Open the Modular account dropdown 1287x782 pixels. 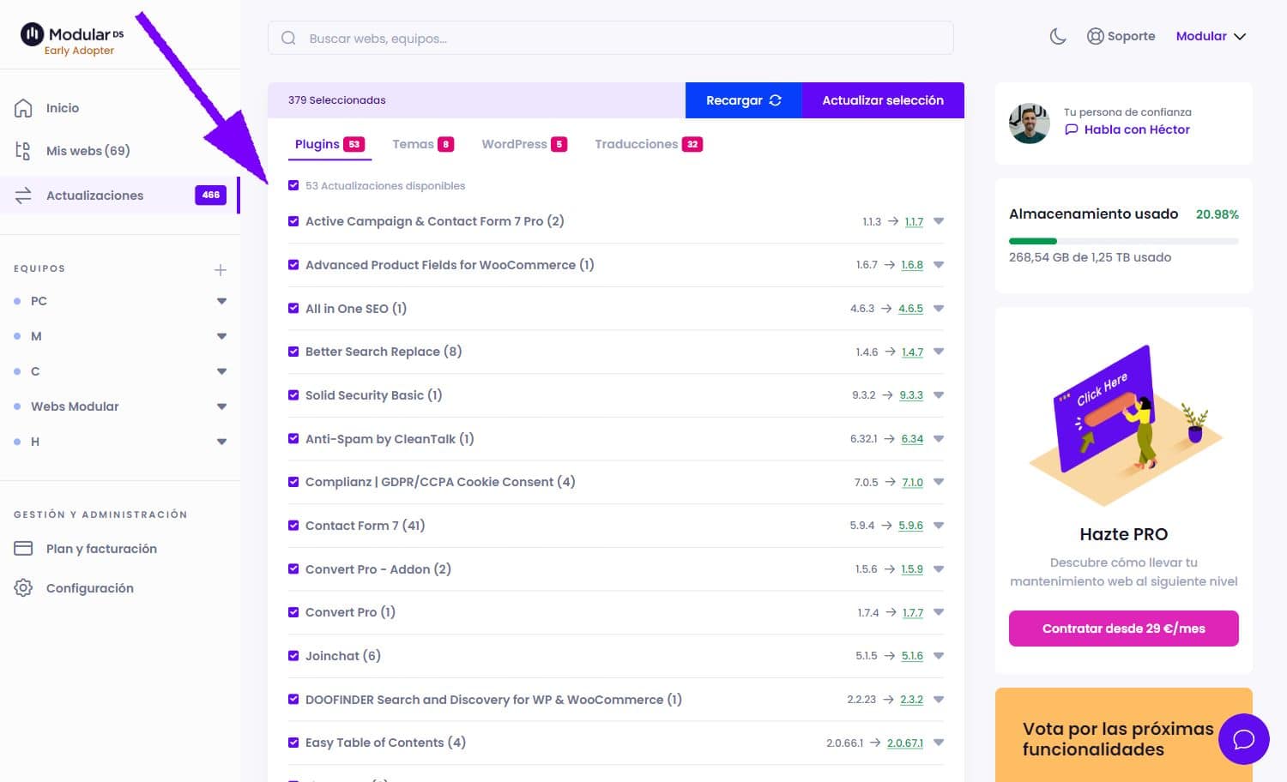pos(1211,36)
